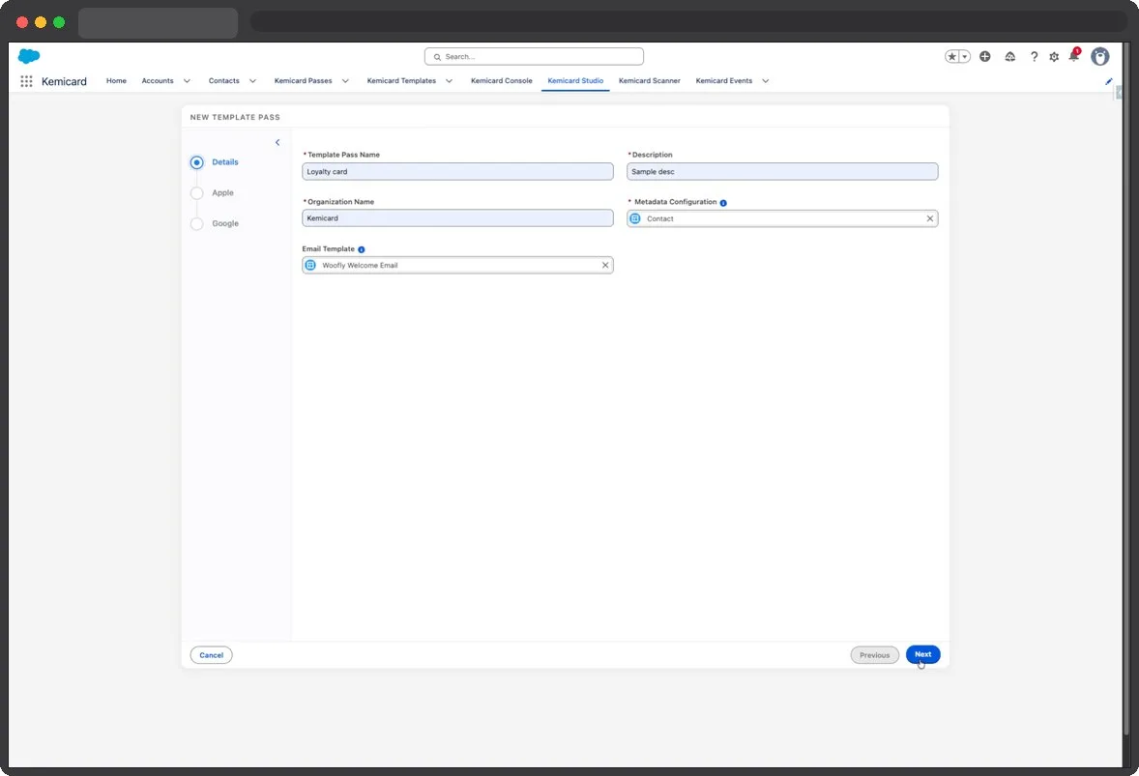Click the favorites star icon

coord(952,57)
